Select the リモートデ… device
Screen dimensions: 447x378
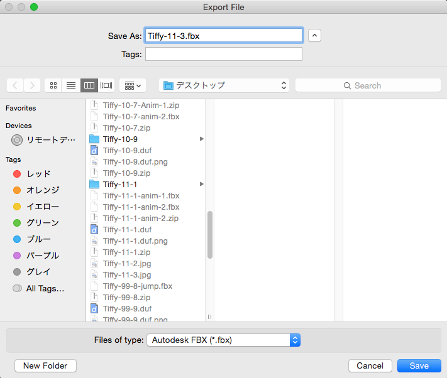pos(43,140)
